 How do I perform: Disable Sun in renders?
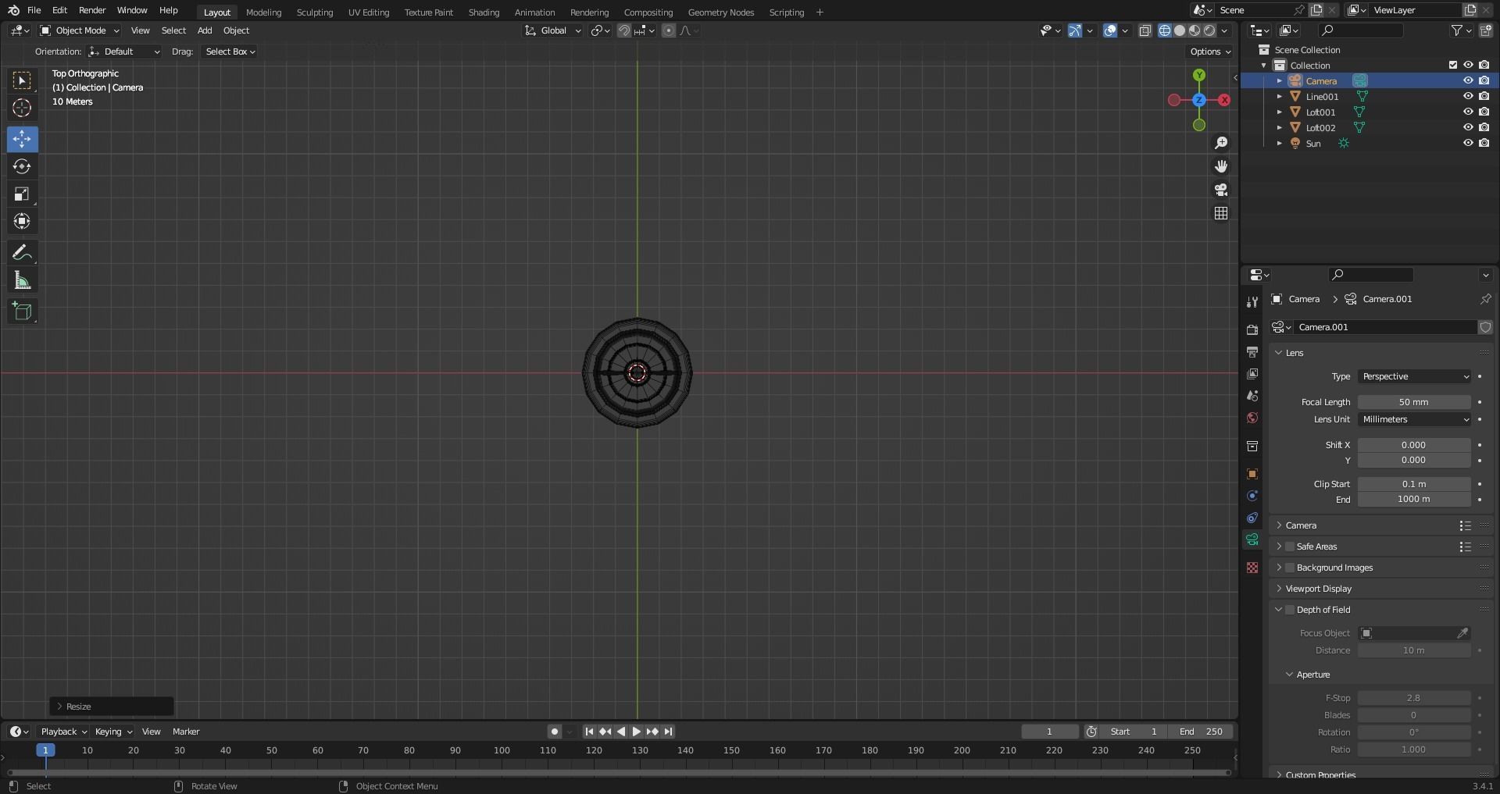pos(1484,143)
